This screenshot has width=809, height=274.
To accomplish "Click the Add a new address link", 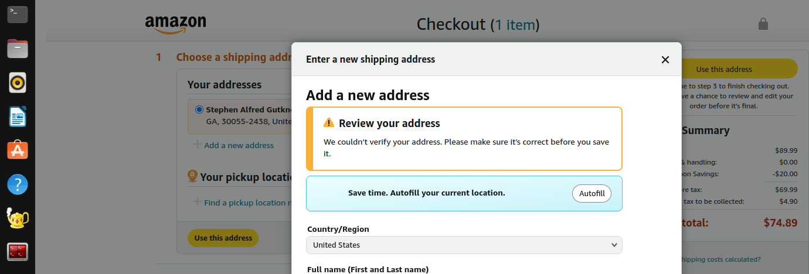I will tap(239, 145).
